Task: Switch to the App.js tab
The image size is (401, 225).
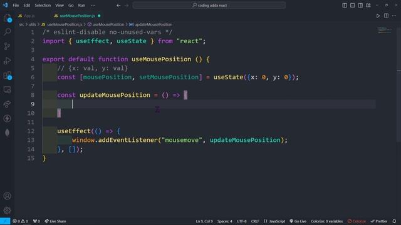Action: [26, 16]
